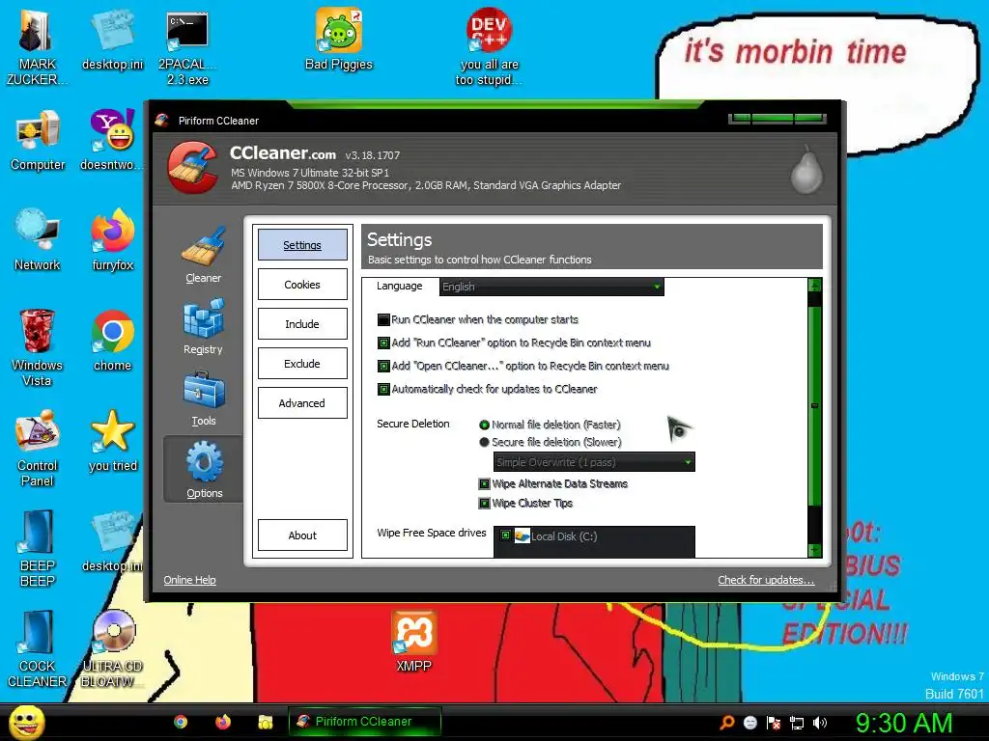
Task: Launch Firefox from the taskbar
Action: tap(223, 722)
